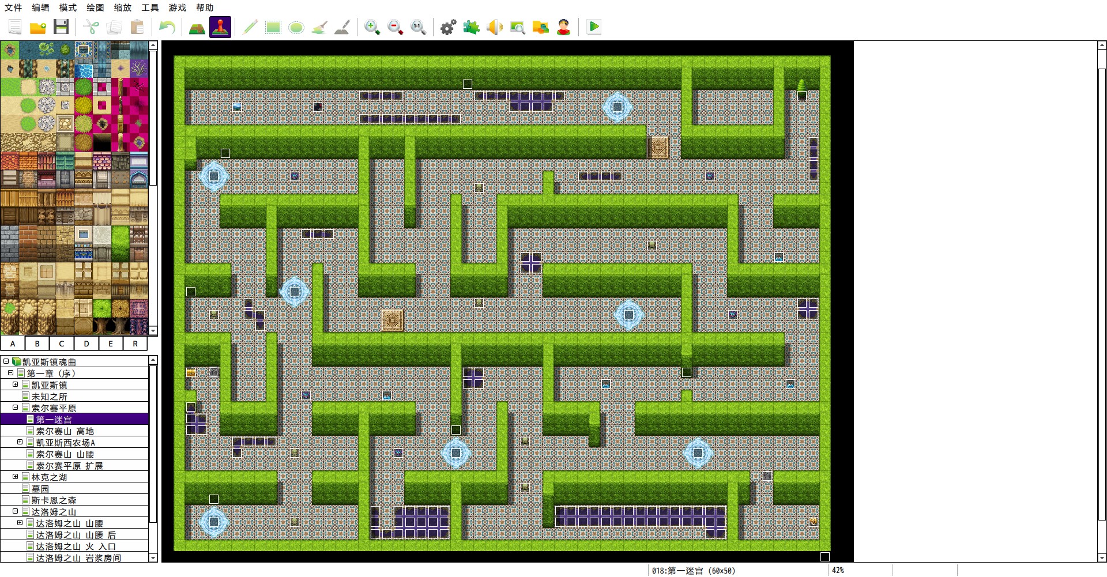This screenshot has height=577, width=1107.
Task: Open the Plugin Manager puzzle icon
Action: coord(472,27)
